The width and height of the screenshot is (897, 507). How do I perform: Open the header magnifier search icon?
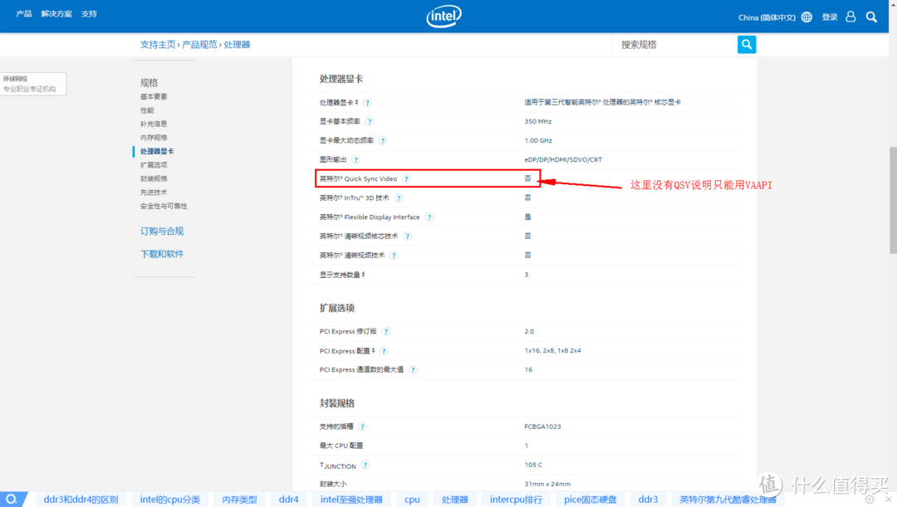coord(871,17)
